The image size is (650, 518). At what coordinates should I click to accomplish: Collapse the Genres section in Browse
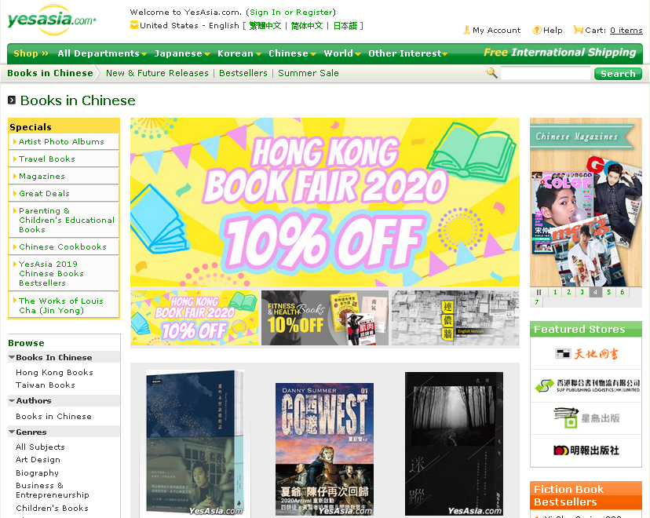click(x=11, y=432)
